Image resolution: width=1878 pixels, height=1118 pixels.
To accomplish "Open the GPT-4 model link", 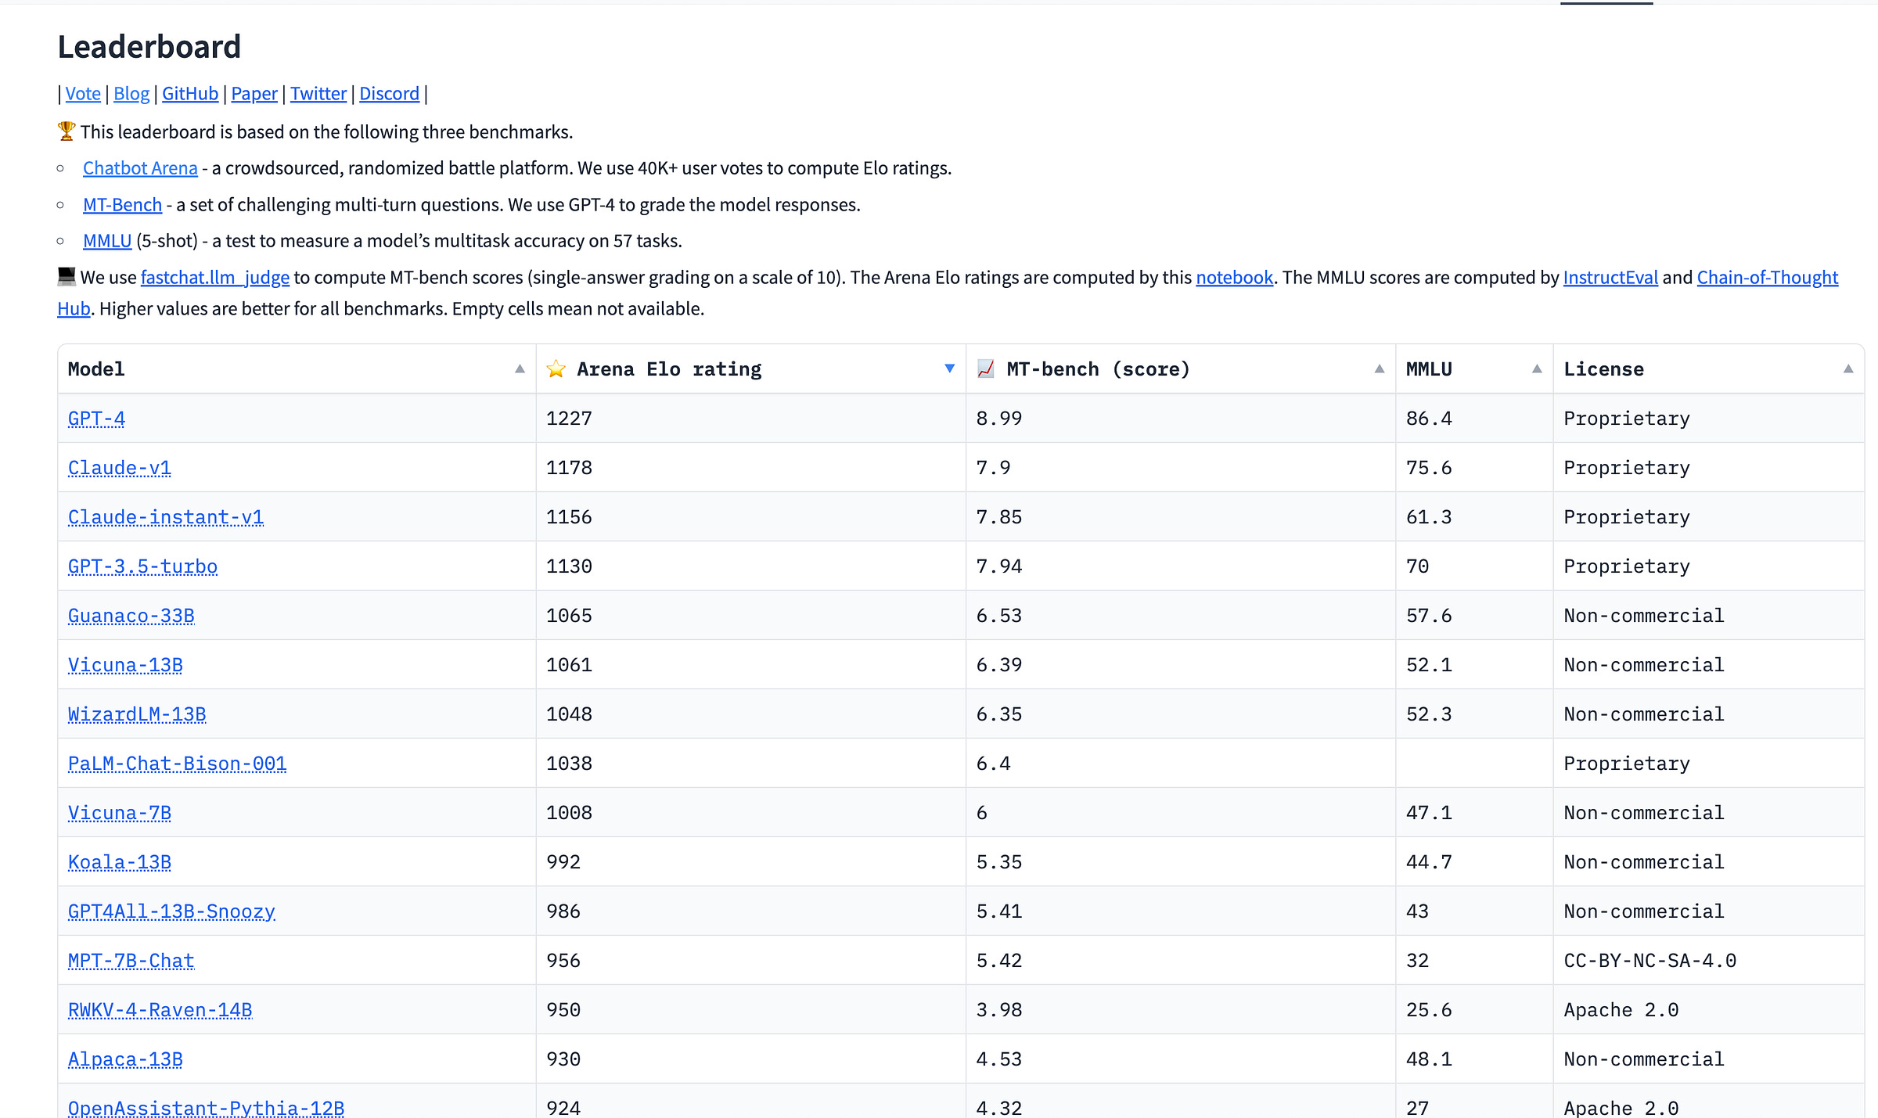I will coord(96,419).
